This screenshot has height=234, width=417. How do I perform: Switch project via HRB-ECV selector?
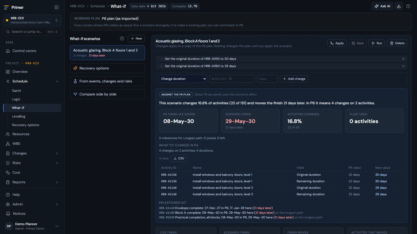pyautogui.click(x=32, y=20)
